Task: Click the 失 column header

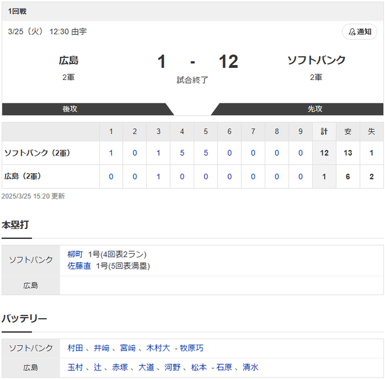Action: pyautogui.click(x=372, y=132)
